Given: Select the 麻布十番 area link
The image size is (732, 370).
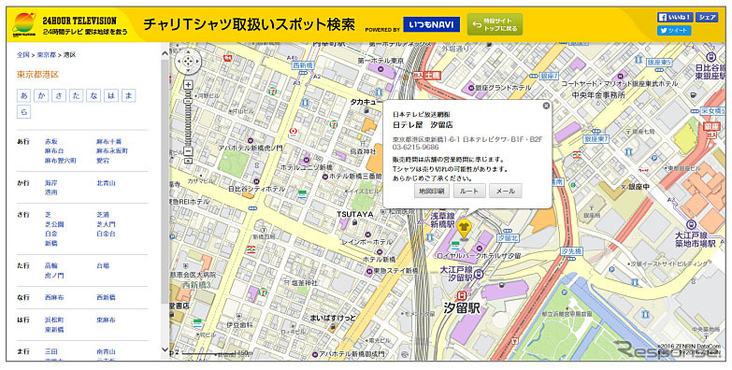Looking at the screenshot, I should (108, 141).
